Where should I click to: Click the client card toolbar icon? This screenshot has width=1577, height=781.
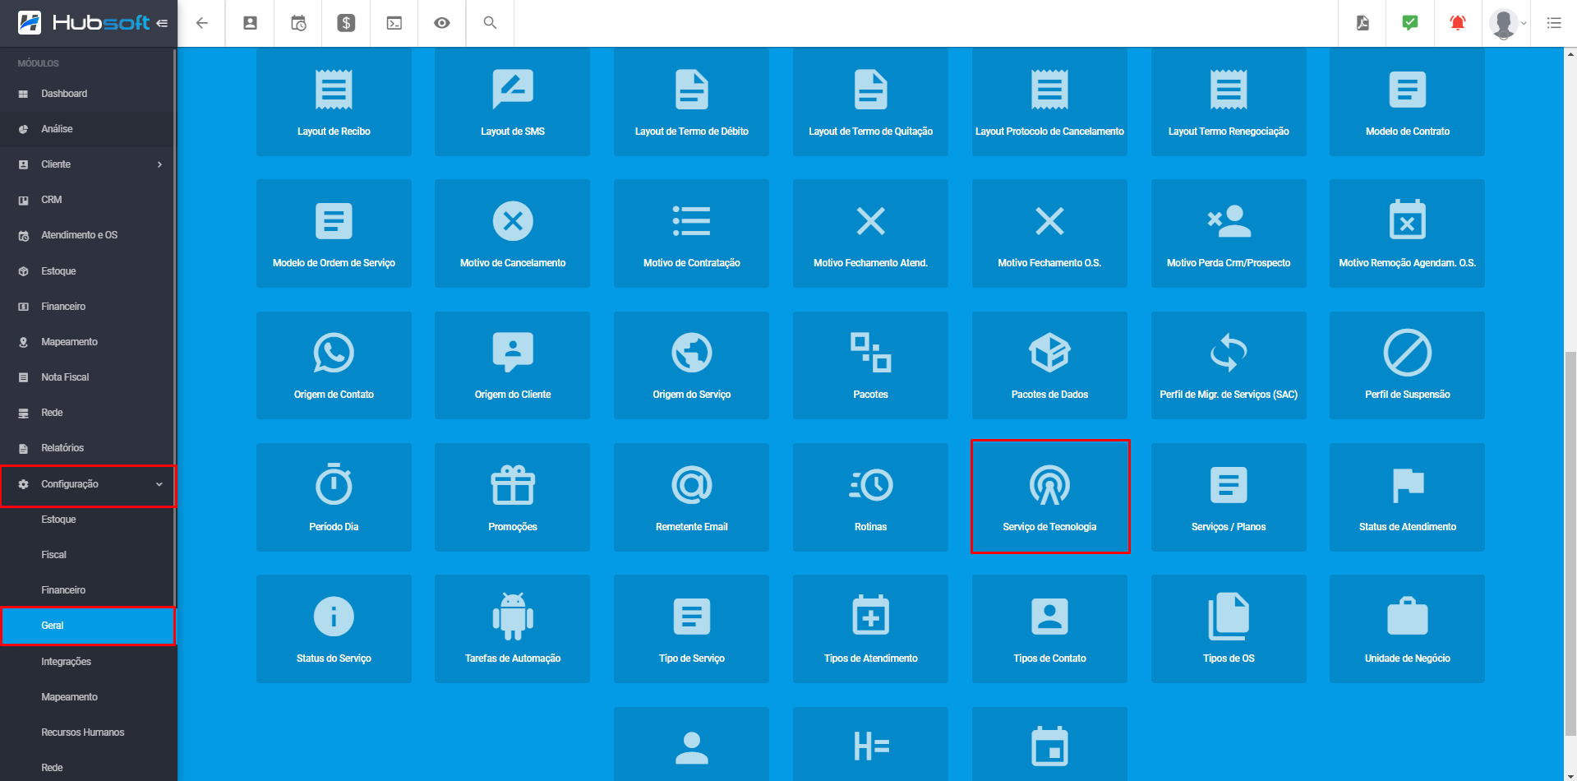coord(250,23)
